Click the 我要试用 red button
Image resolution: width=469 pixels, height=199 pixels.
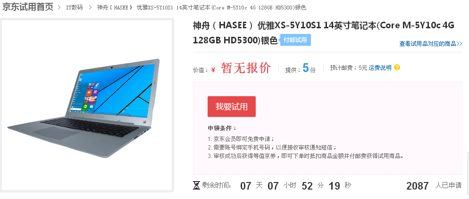[x=232, y=107]
